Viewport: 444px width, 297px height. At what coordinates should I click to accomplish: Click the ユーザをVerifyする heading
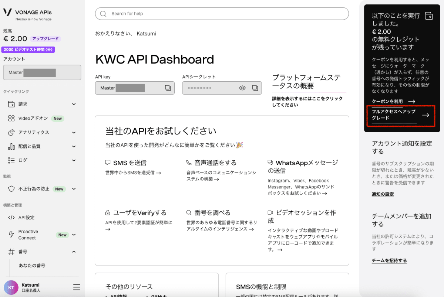pyautogui.click(x=140, y=213)
